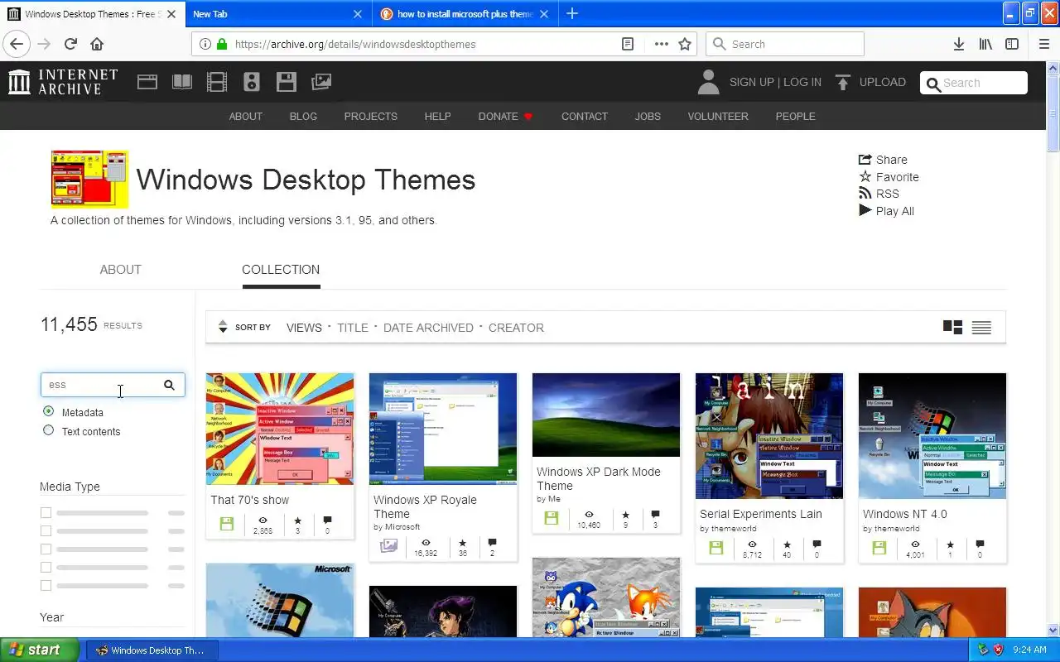Check the second Media Type checkbox
1060x662 pixels.
click(x=46, y=531)
